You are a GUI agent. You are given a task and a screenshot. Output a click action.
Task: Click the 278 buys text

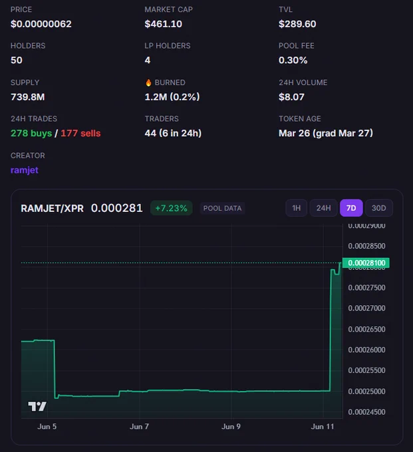click(31, 133)
